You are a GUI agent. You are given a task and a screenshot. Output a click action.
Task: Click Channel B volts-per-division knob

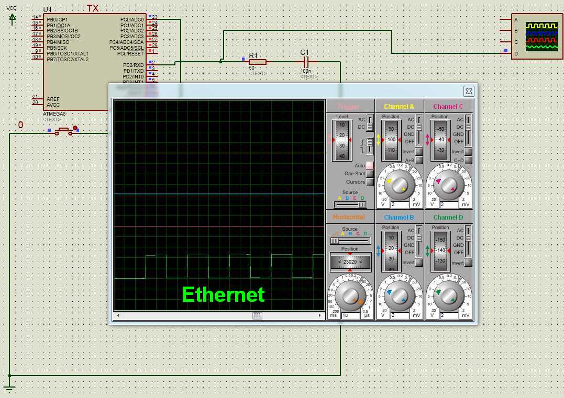(400, 295)
